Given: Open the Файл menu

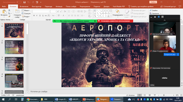Looking at the screenshot, I should (4, 6).
